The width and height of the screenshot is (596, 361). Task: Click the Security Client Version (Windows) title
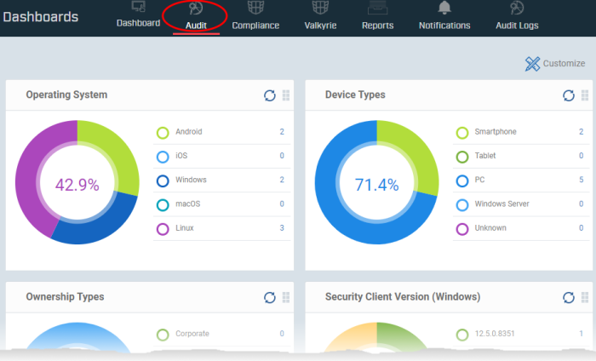pos(403,297)
